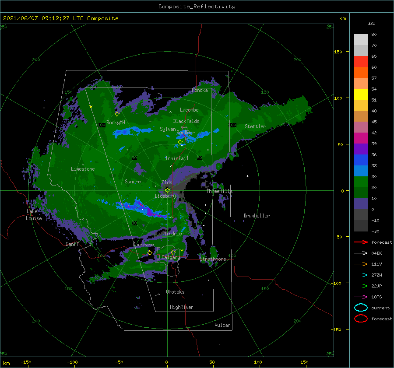Click the green 22JP arrow icon

click(361, 286)
